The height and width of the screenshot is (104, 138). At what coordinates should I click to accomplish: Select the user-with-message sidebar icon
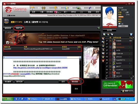pos(103,42)
